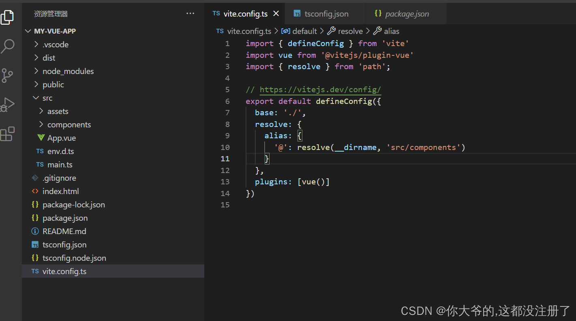Click the wrench icon before alias breadcrumb
This screenshot has width=576, height=321.
click(377, 31)
